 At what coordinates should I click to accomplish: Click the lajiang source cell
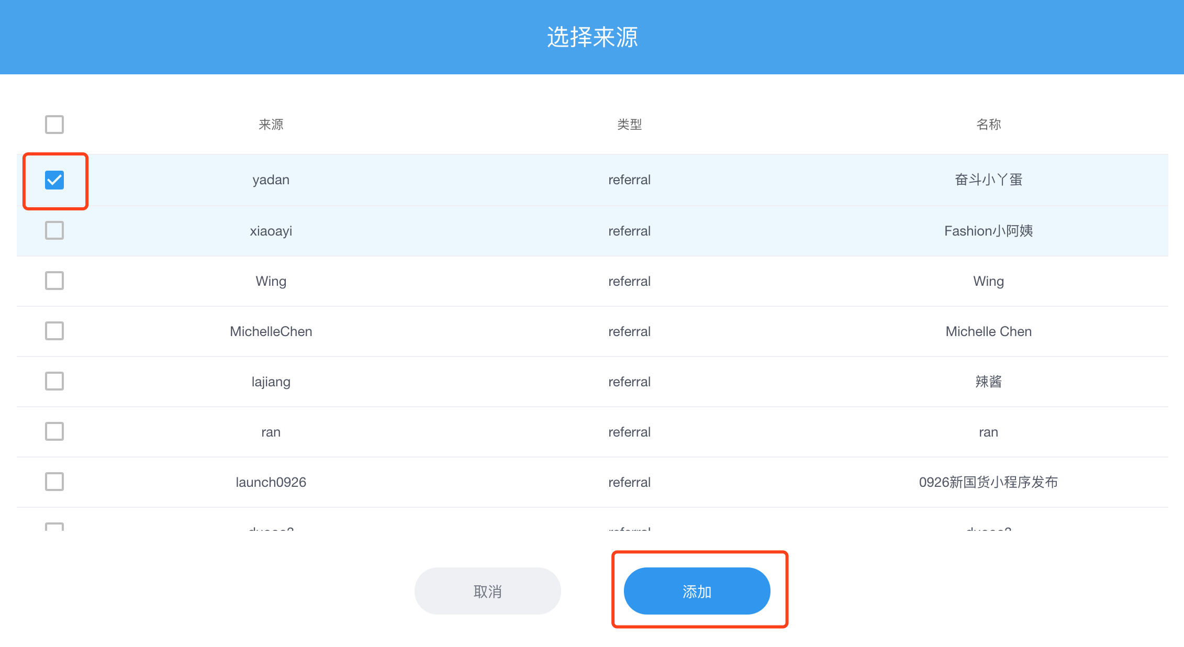pos(271,382)
